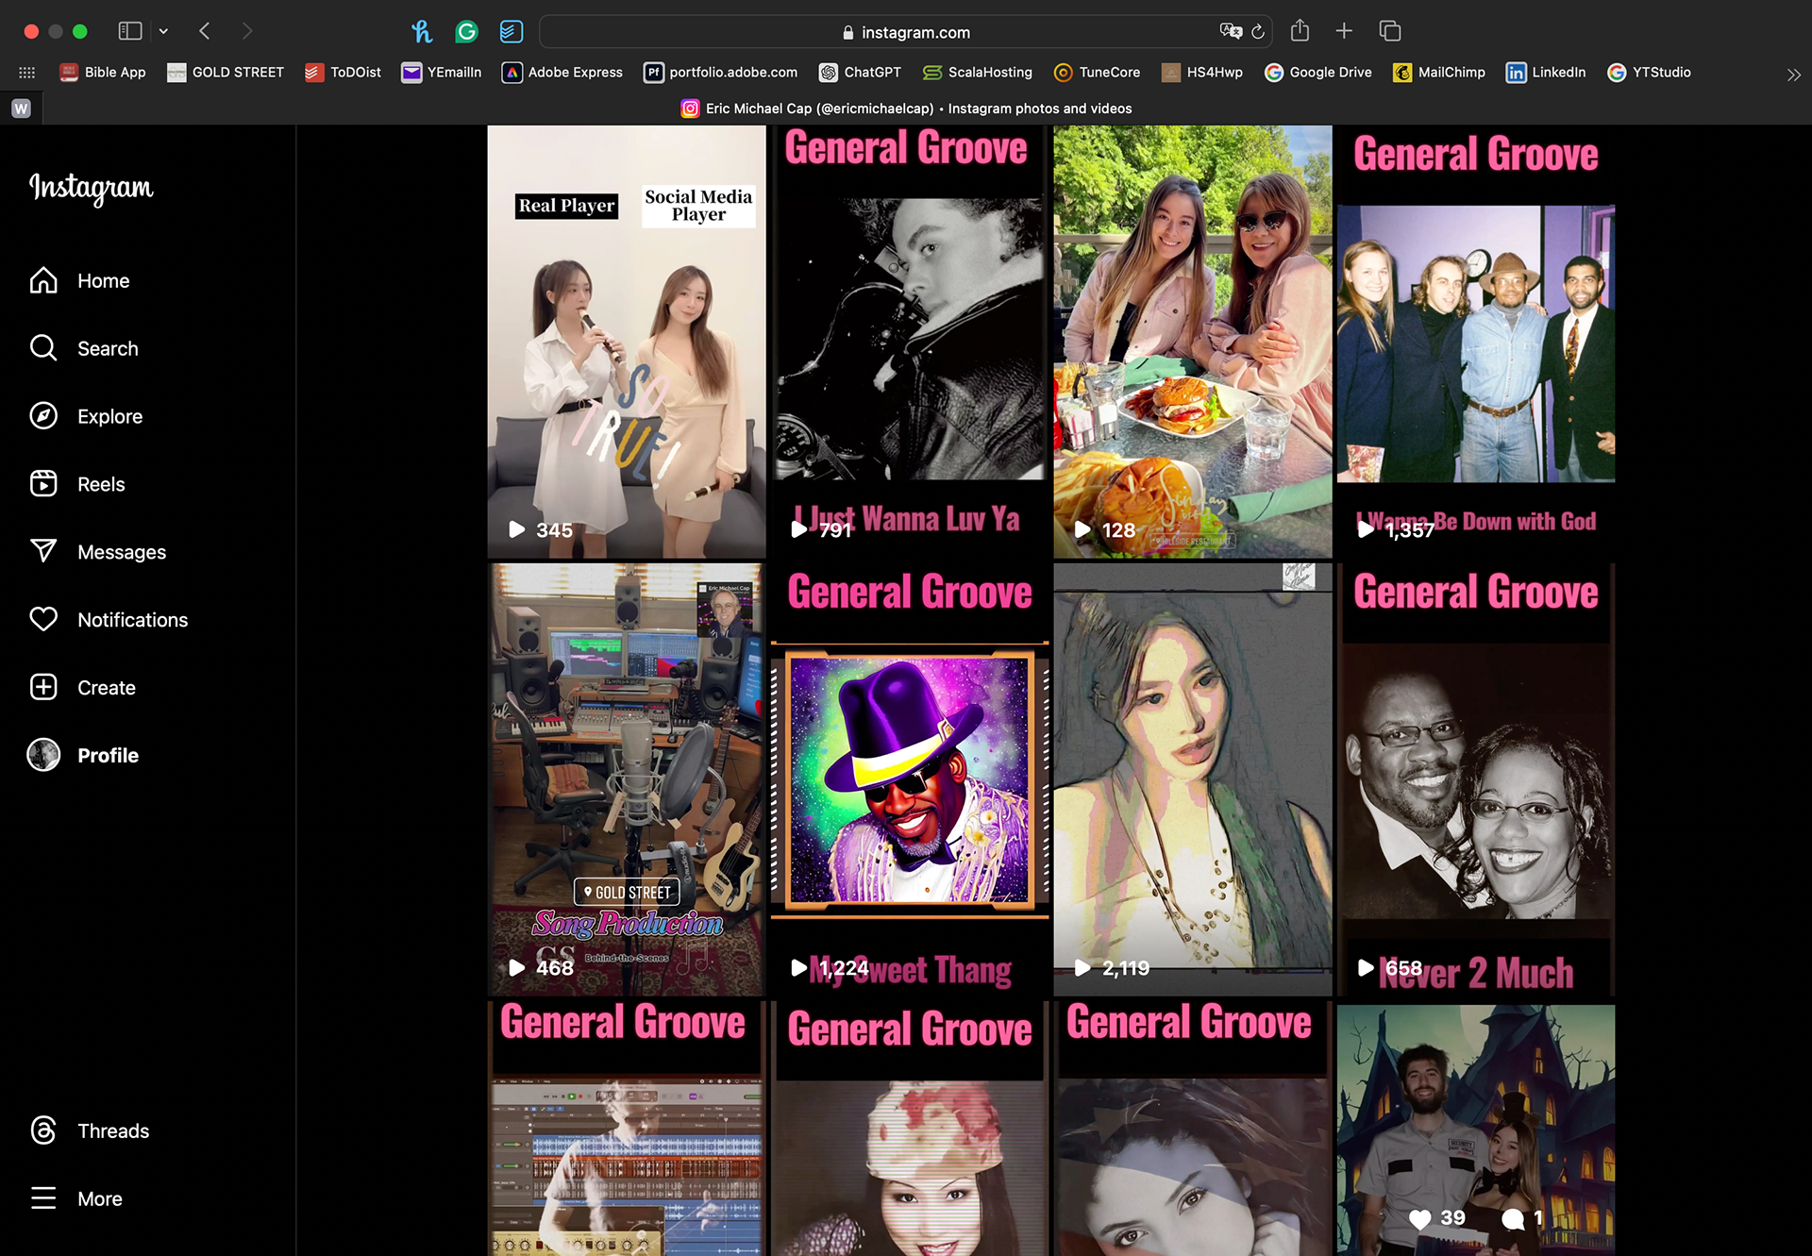Click the Home house icon in sidebar
Screen dimensions: 1812x1256
43,280
